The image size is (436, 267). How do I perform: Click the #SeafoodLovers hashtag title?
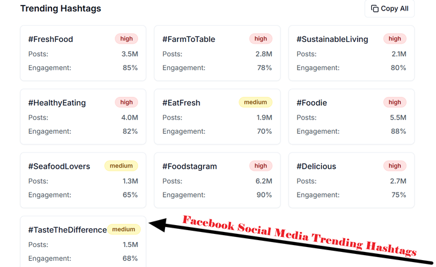pos(59,166)
